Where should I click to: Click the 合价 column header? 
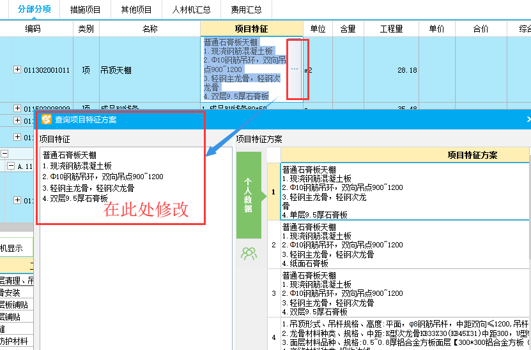(481, 29)
